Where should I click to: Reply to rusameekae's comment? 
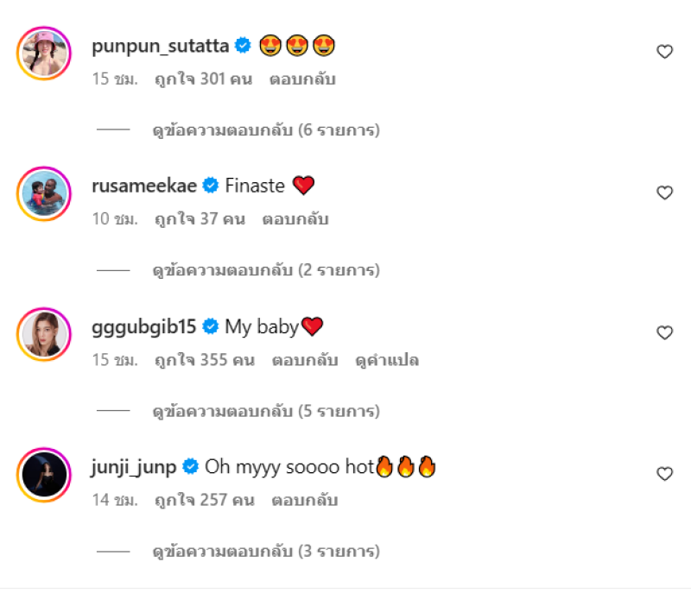point(295,219)
